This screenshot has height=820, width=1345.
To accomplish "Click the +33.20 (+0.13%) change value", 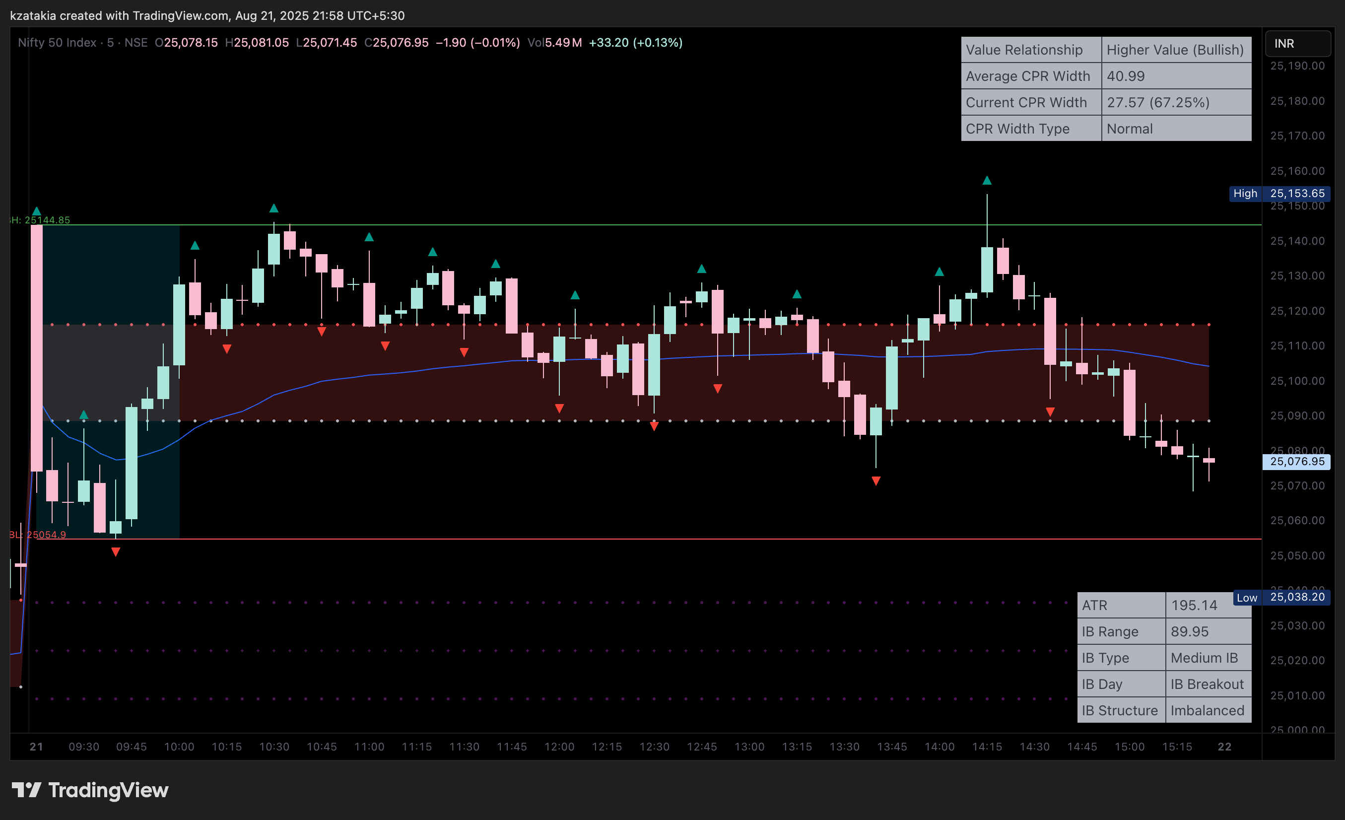I will coord(635,43).
